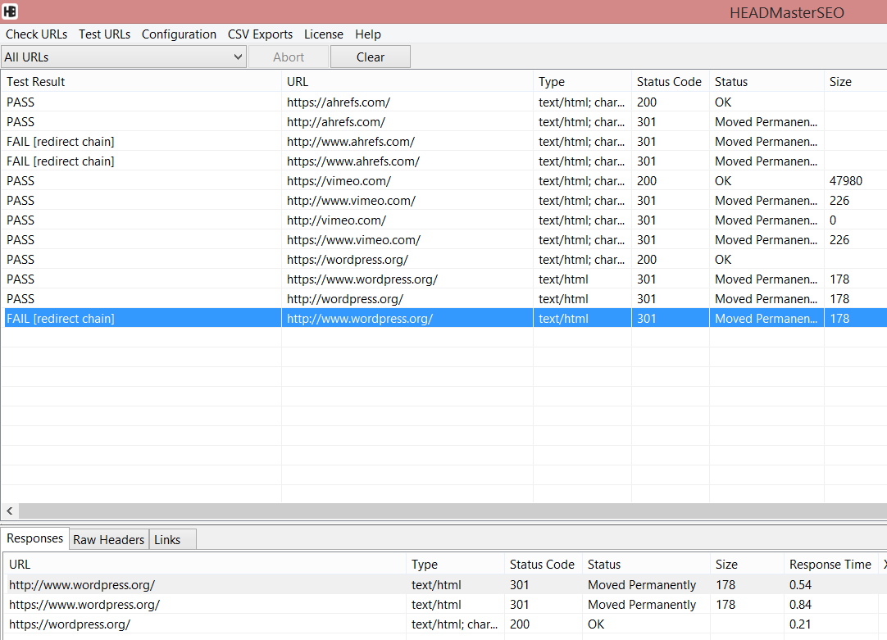This screenshot has width=887, height=640.
Task: Sort by URL column header in results grid
Action: [x=407, y=82]
